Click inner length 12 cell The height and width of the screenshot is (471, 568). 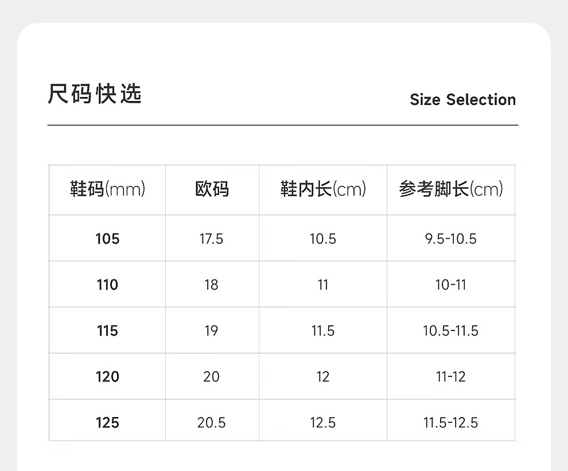click(322, 376)
